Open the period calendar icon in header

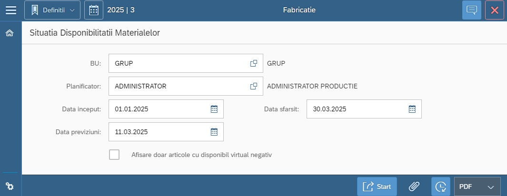click(x=94, y=10)
